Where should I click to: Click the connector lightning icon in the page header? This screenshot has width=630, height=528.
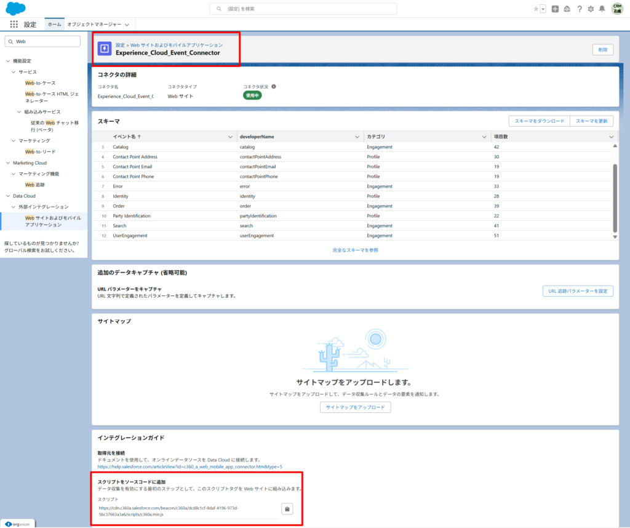(x=105, y=49)
